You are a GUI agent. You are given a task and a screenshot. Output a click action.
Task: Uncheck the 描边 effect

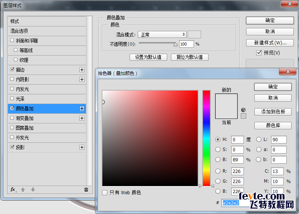(x=12, y=69)
